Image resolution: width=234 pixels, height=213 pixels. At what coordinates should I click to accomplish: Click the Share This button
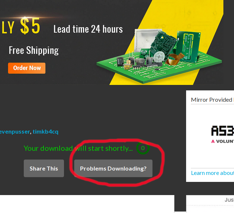[x=44, y=168]
